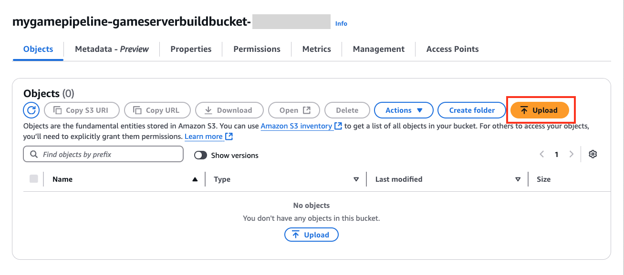The height and width of the screenshot is (275, 624).
Task: Open the Learn more link
Action: pos(204,136)
